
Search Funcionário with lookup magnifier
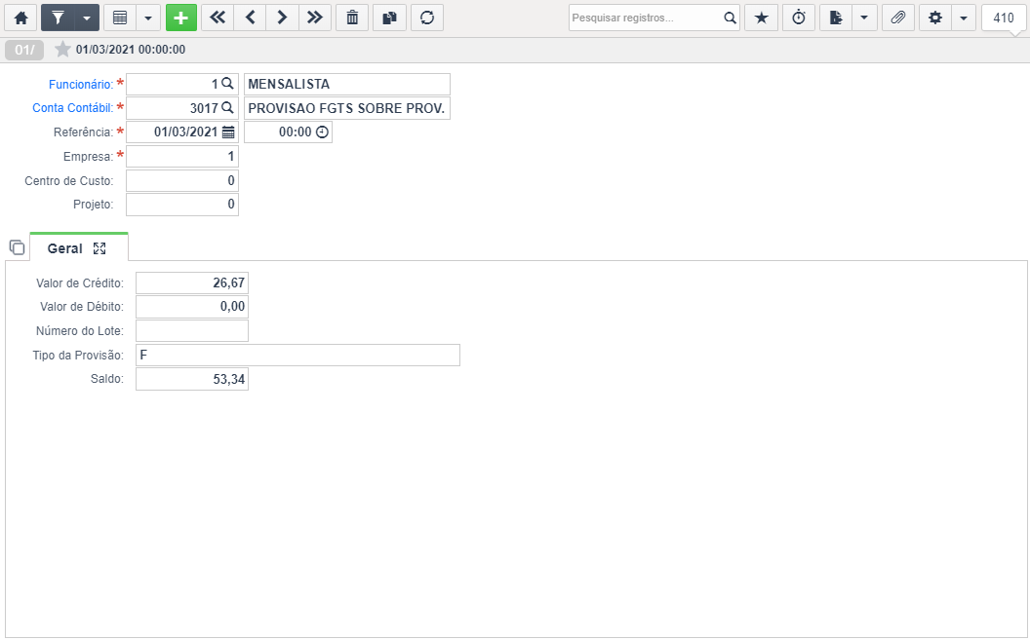pos(227,83)
